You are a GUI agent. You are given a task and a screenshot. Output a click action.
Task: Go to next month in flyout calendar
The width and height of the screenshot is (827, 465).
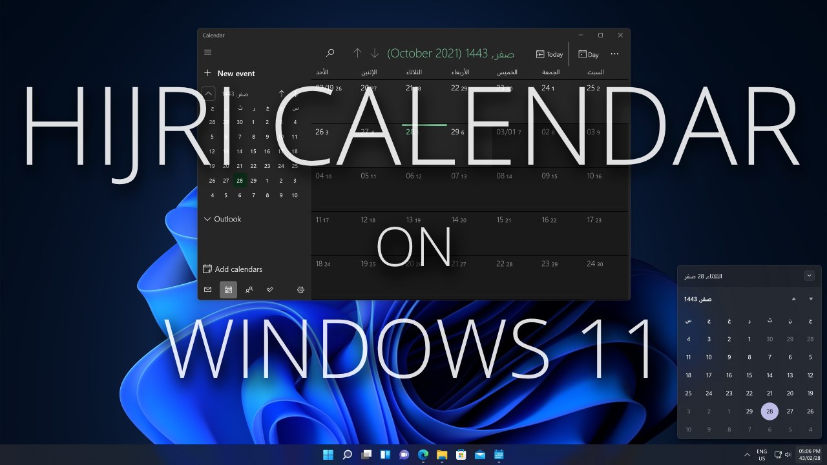[x=811, y=299]
